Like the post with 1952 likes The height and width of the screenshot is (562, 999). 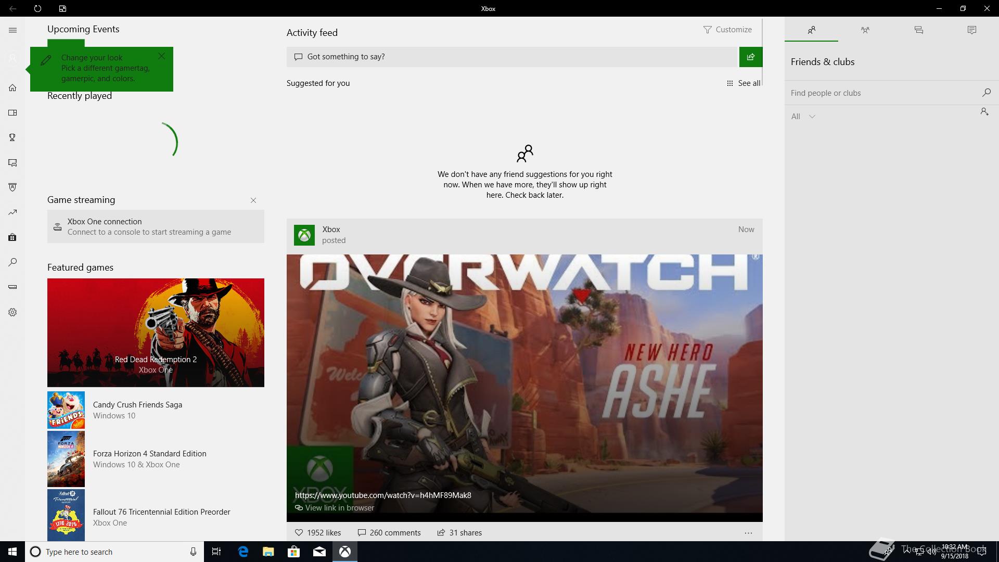tap(318, 533)
